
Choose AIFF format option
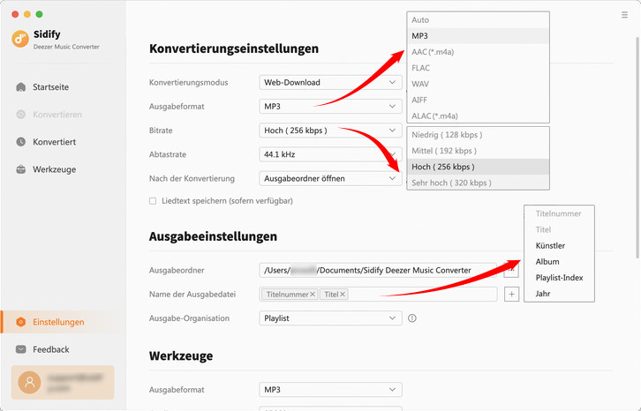[478, 100]
